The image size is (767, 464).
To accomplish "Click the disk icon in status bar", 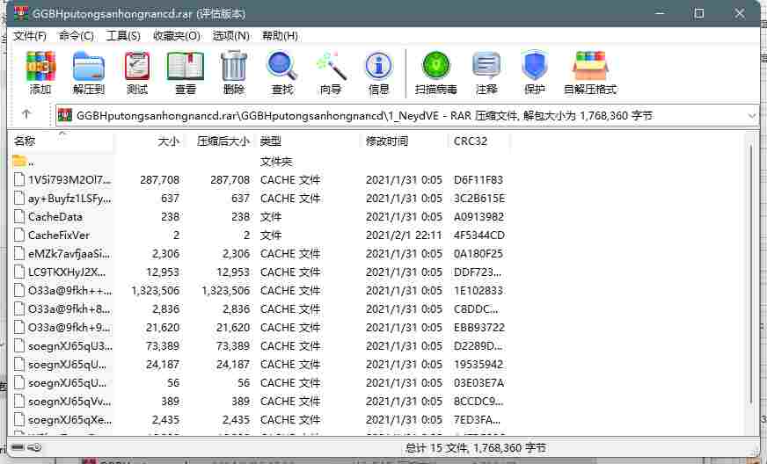I will point(18,447).
